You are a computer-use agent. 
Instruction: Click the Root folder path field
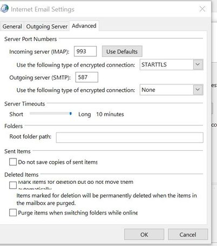coord(130,137)
